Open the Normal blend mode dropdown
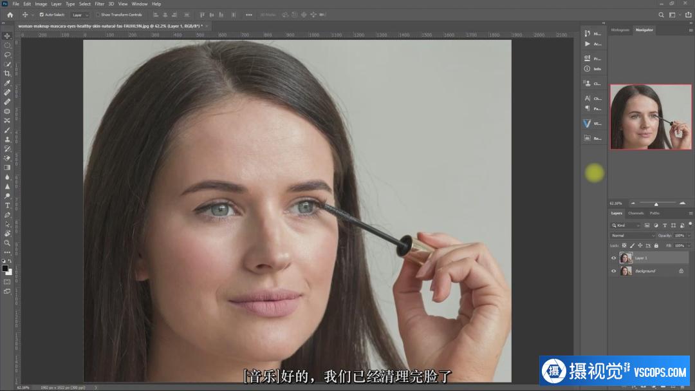Image resolution: width=695 pixels, height=391 pixels. [633, 236]
